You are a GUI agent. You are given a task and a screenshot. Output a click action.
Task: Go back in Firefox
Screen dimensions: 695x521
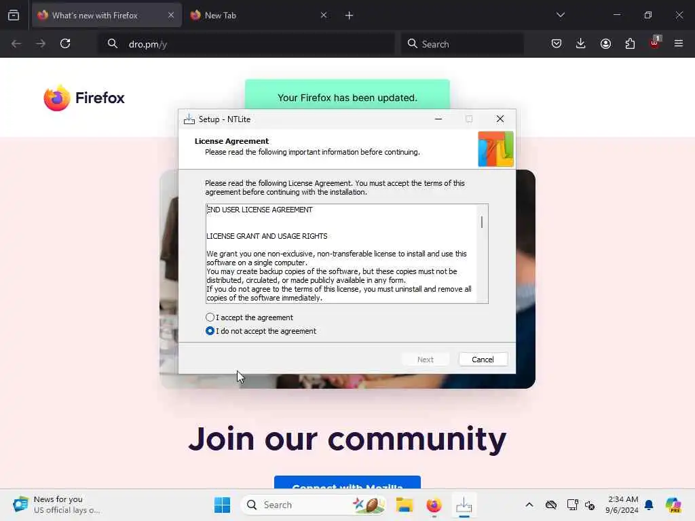(16, 44)
